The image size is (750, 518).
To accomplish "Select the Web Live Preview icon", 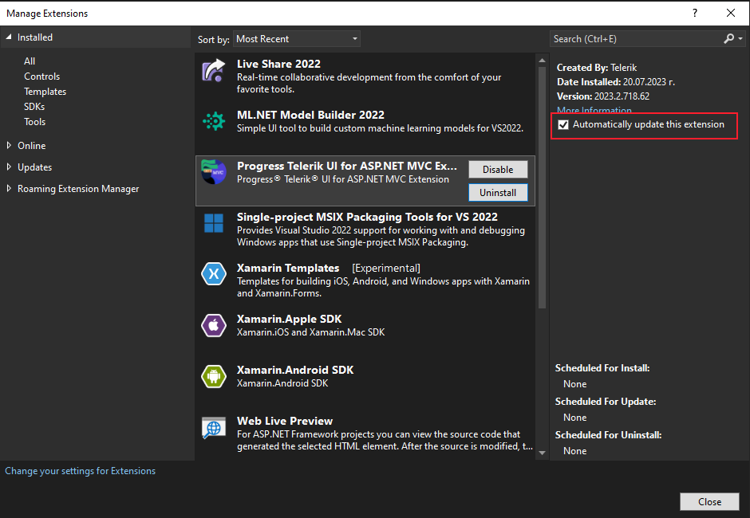I will pyautogui.click(x=214, y=428).
